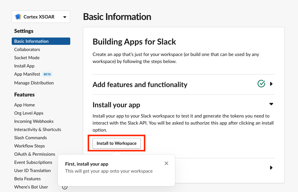
Task: Select Basic Information in the Settings sidebar
Action: 31,41
